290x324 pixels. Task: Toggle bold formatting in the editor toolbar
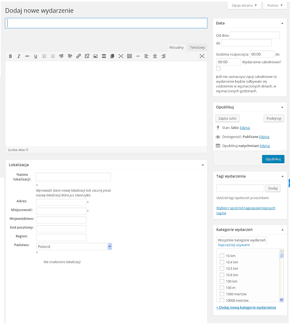pos(10,56)
